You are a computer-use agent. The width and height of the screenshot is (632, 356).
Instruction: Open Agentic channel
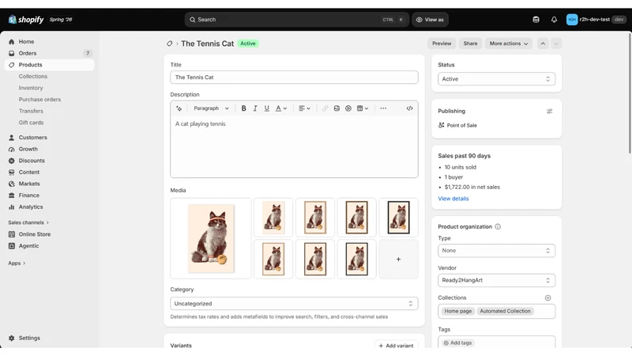[49, 246]
